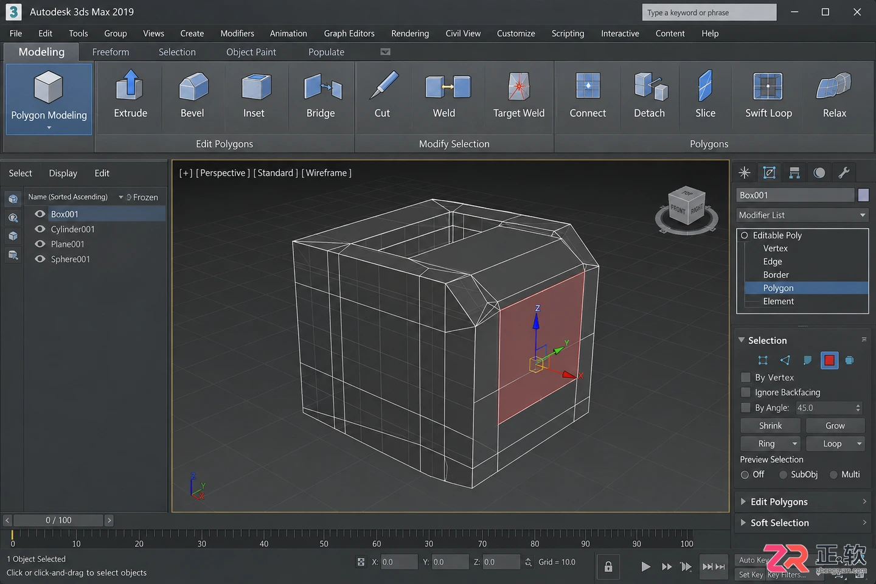The width and height of the screenshot is (876, 584).
Task: Check the By Angle checkbox
Action: [746, 408]
